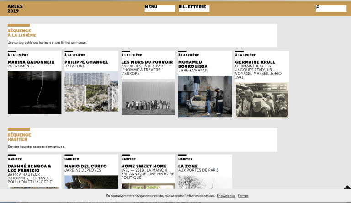351x203 pixels.
Task: Click the search input field
Action: [333, 8]
